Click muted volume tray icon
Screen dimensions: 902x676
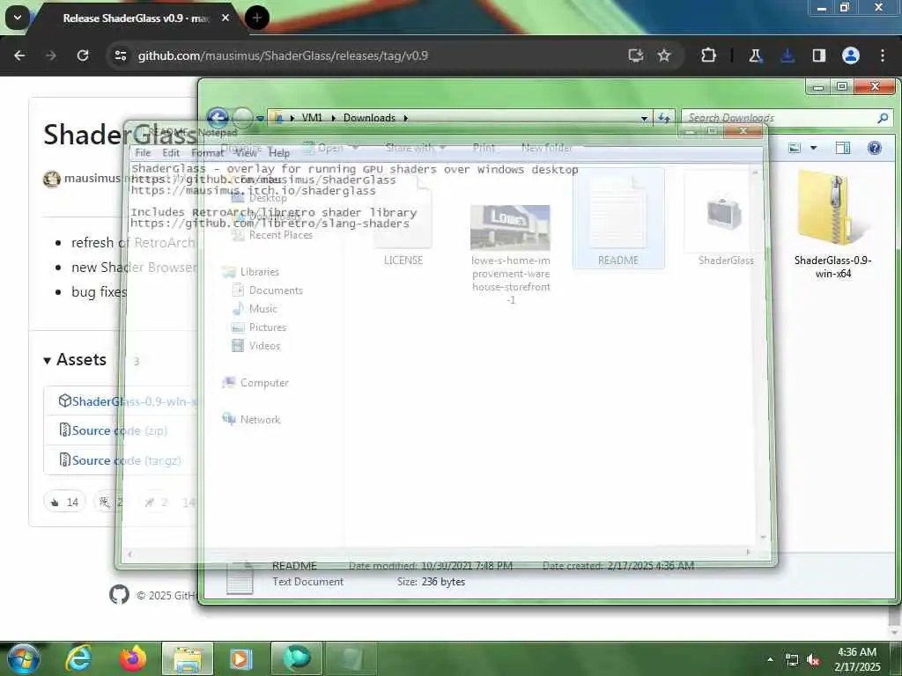(813, 660)
